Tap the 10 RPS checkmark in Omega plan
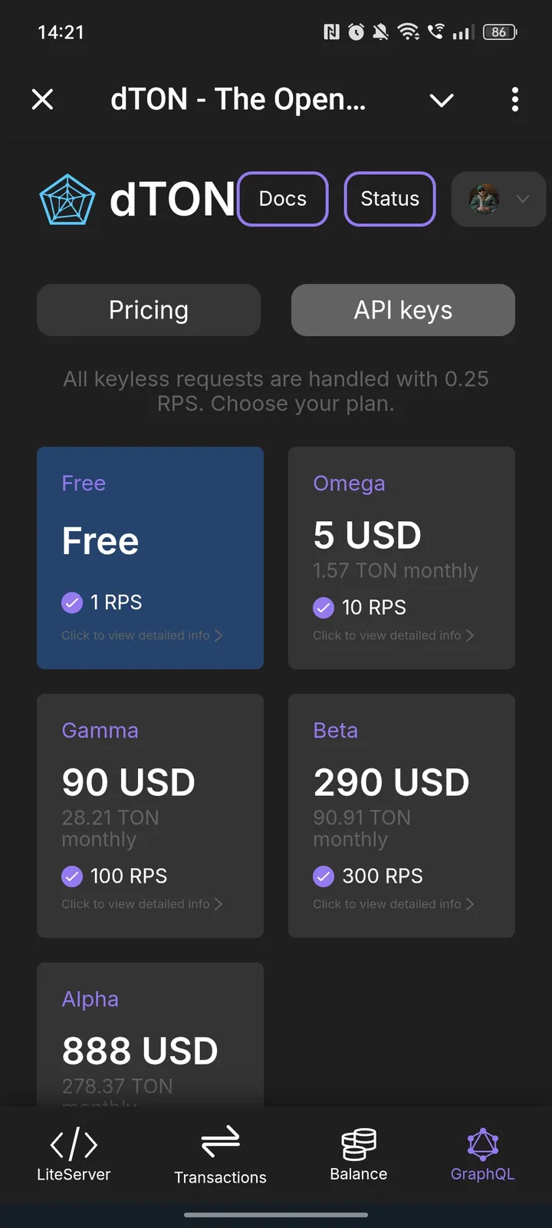 tap(324, 608)
